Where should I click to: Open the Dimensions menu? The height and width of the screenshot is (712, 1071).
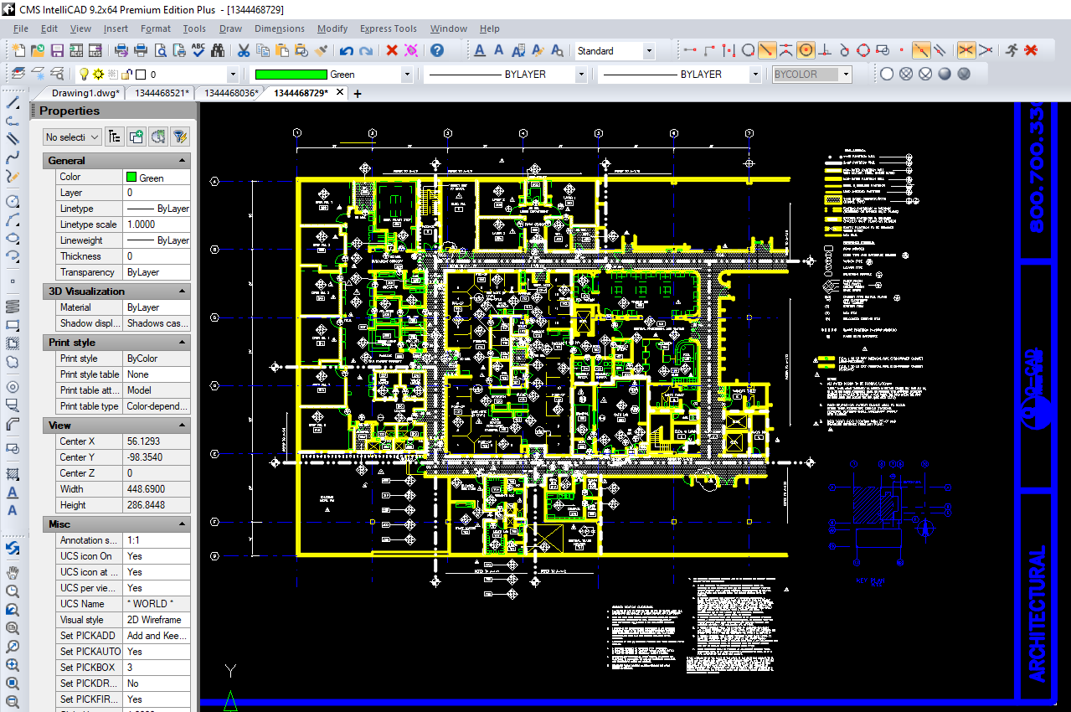pyautogui.click(x=280, y=28)
